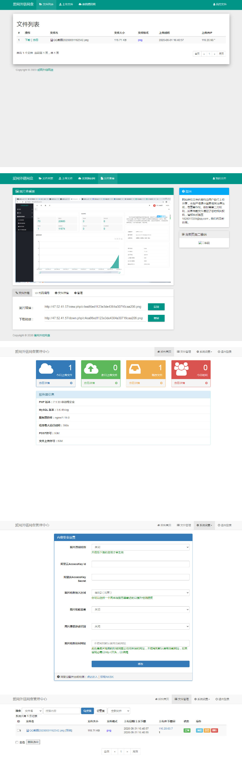
Task: Click the file icon beside QQ截图 in the top file list
Action: 52,40
